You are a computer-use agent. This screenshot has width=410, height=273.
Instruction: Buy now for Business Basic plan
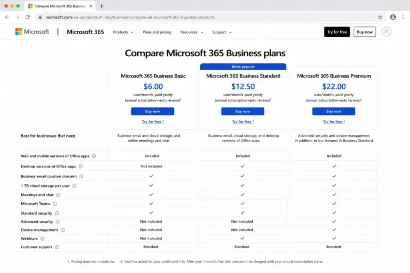153,111
